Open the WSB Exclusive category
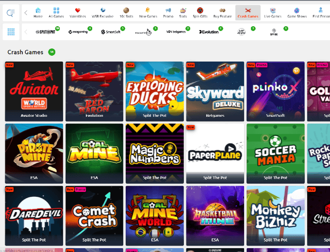 (102, 13)
